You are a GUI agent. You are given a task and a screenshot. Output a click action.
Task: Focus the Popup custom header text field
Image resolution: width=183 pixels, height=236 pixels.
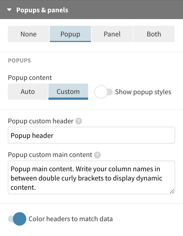[91, 135]
